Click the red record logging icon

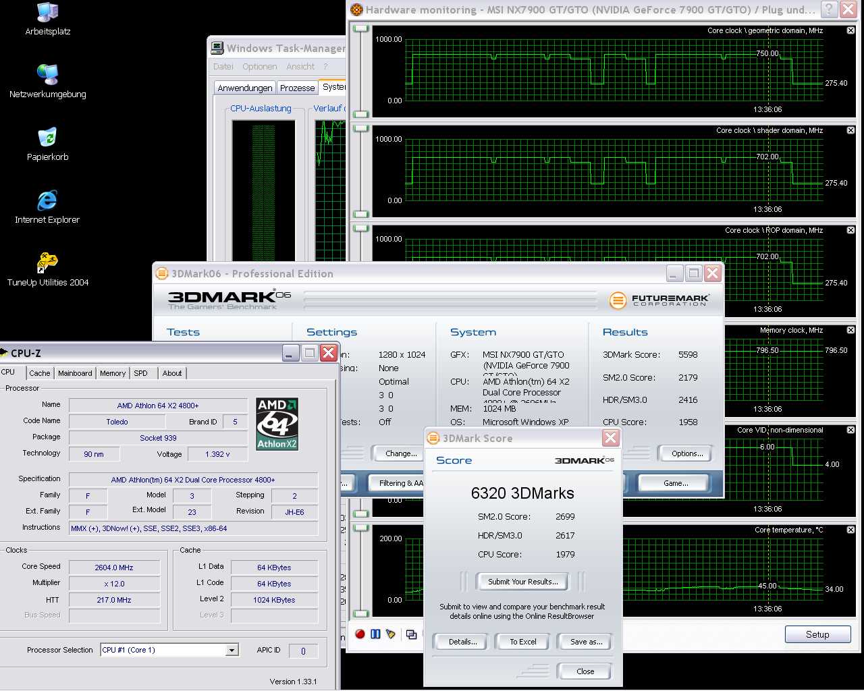tap(360, 634)
